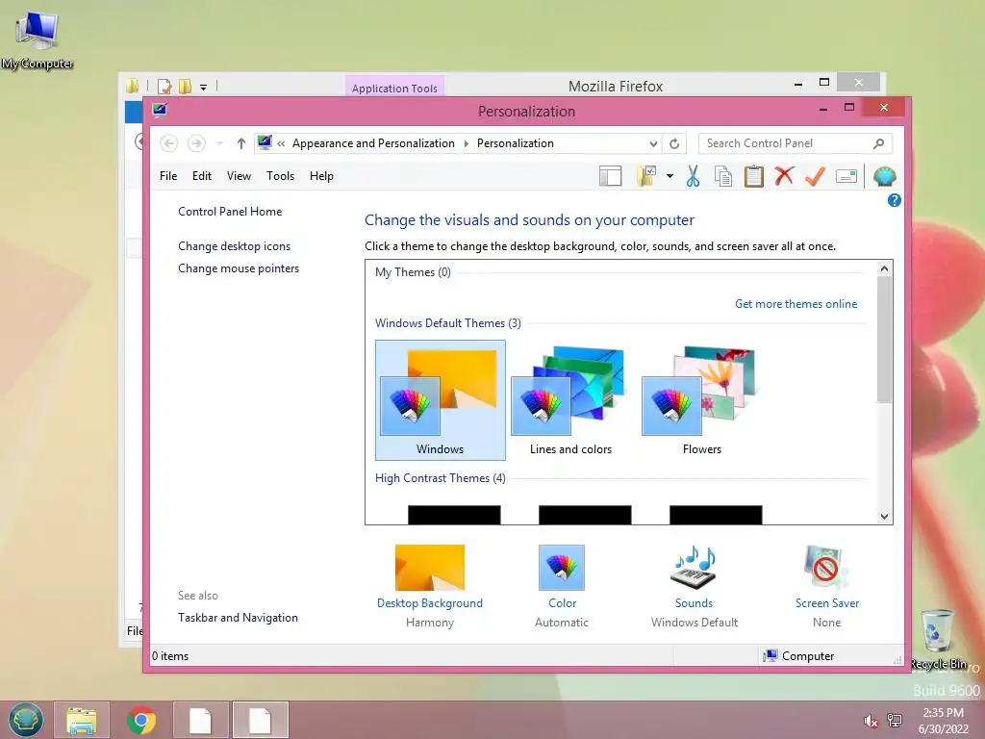The height and width of the screenshot is (739, 985).
Task: Open the Tools menu
Action: [x=280, y=176]
